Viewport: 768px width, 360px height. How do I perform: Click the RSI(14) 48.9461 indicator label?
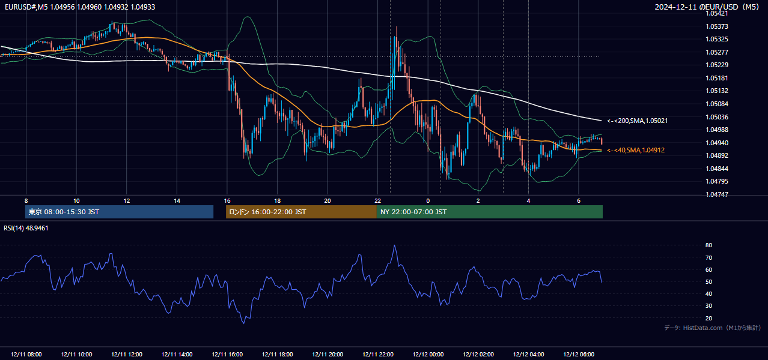26,228
